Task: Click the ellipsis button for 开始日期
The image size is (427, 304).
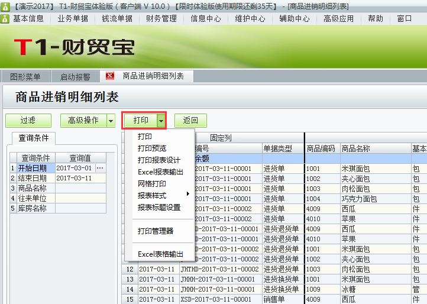Action: [100, 168]
